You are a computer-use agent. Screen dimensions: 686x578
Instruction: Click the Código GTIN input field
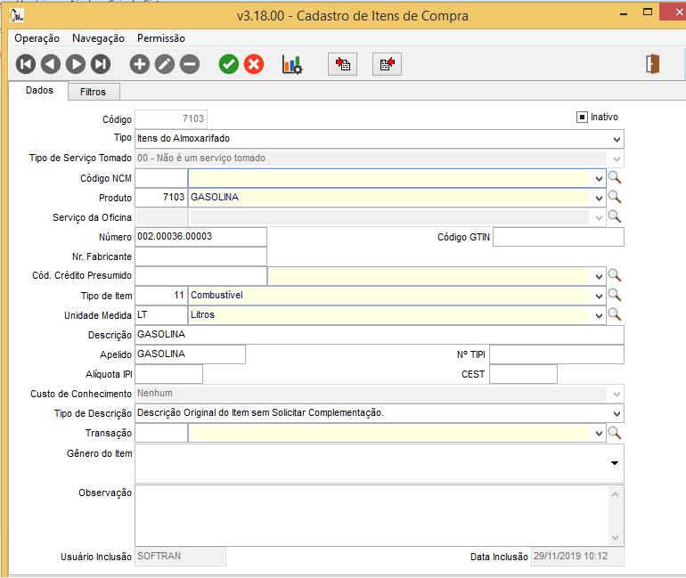(x=558, y=237)
